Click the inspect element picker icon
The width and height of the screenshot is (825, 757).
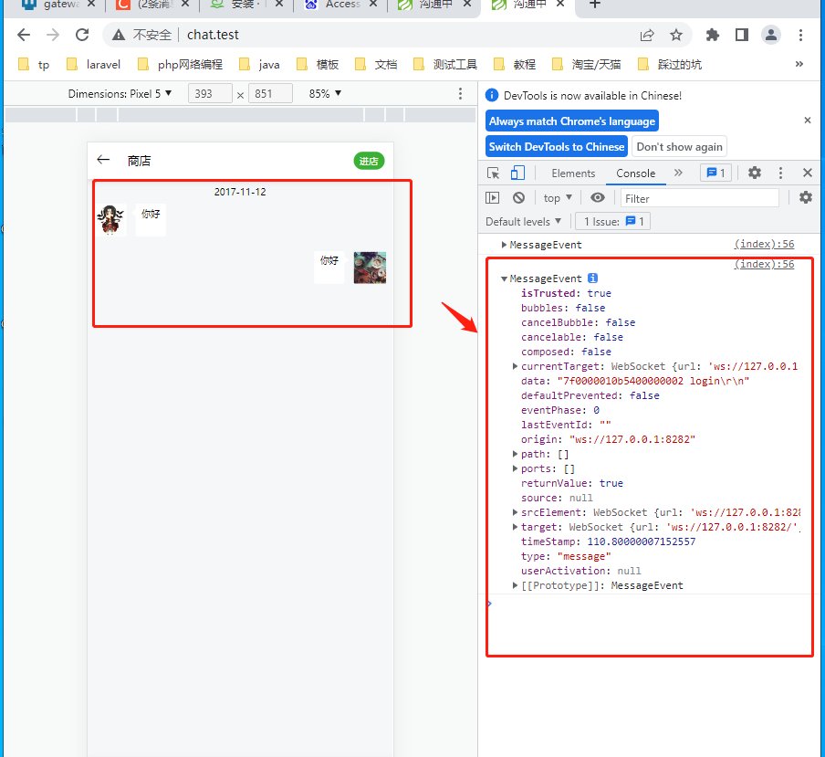(494, 173)
